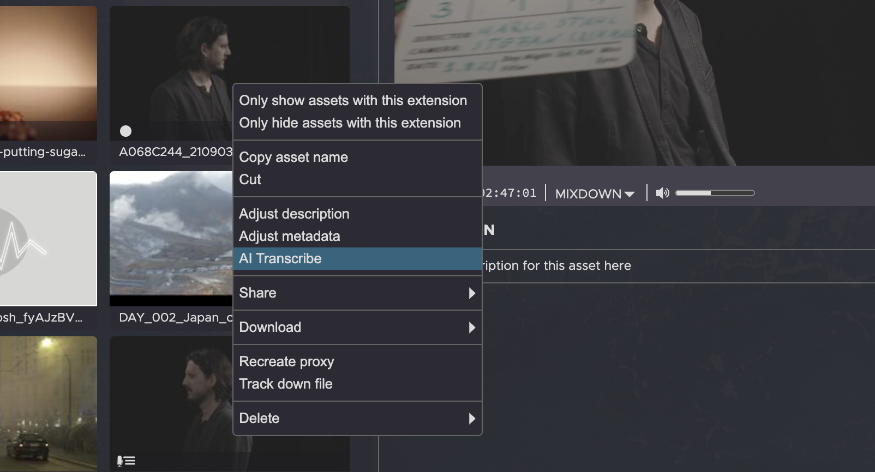
Task: Click the speaker volume icon
Action: (x=662, y=193)
